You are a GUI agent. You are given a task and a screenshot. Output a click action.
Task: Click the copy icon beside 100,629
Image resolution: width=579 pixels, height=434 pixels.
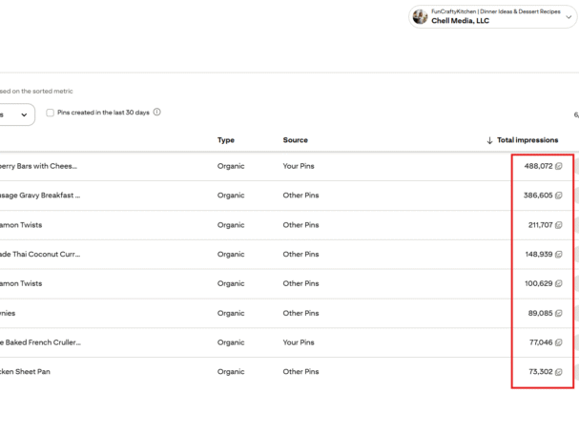pyautogui.click(x=559, y=283)
